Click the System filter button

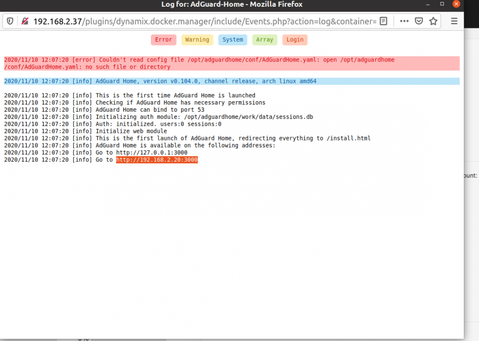click(232, 40)
